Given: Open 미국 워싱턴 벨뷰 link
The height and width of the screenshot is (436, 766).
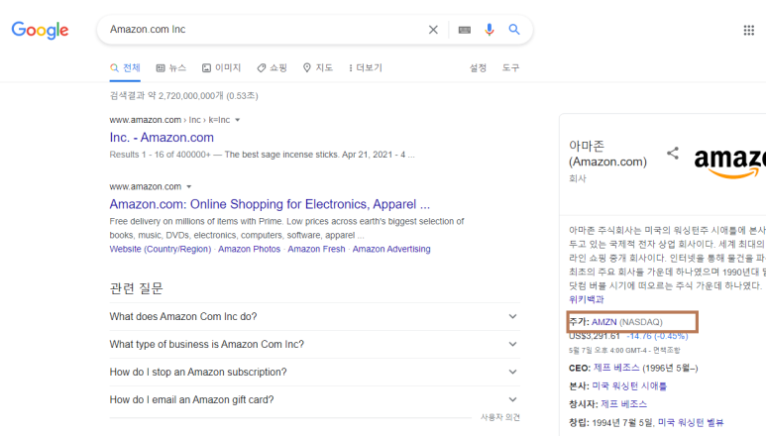Looking at the screenshot, I should [x=691, y=423].
